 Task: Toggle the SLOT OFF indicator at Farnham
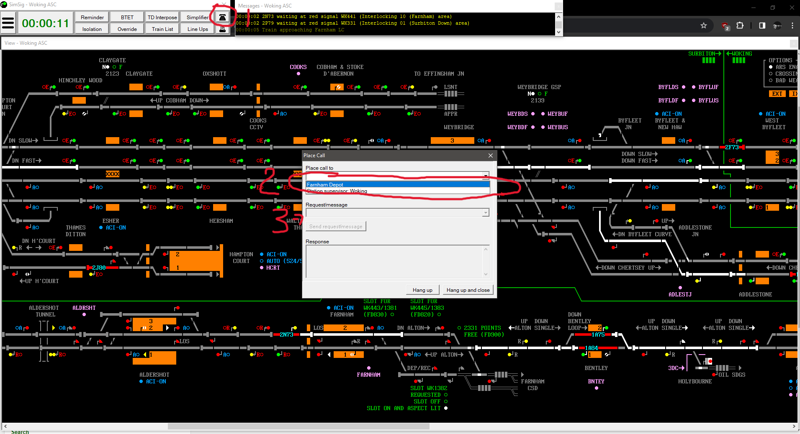[x=446, y=401]
